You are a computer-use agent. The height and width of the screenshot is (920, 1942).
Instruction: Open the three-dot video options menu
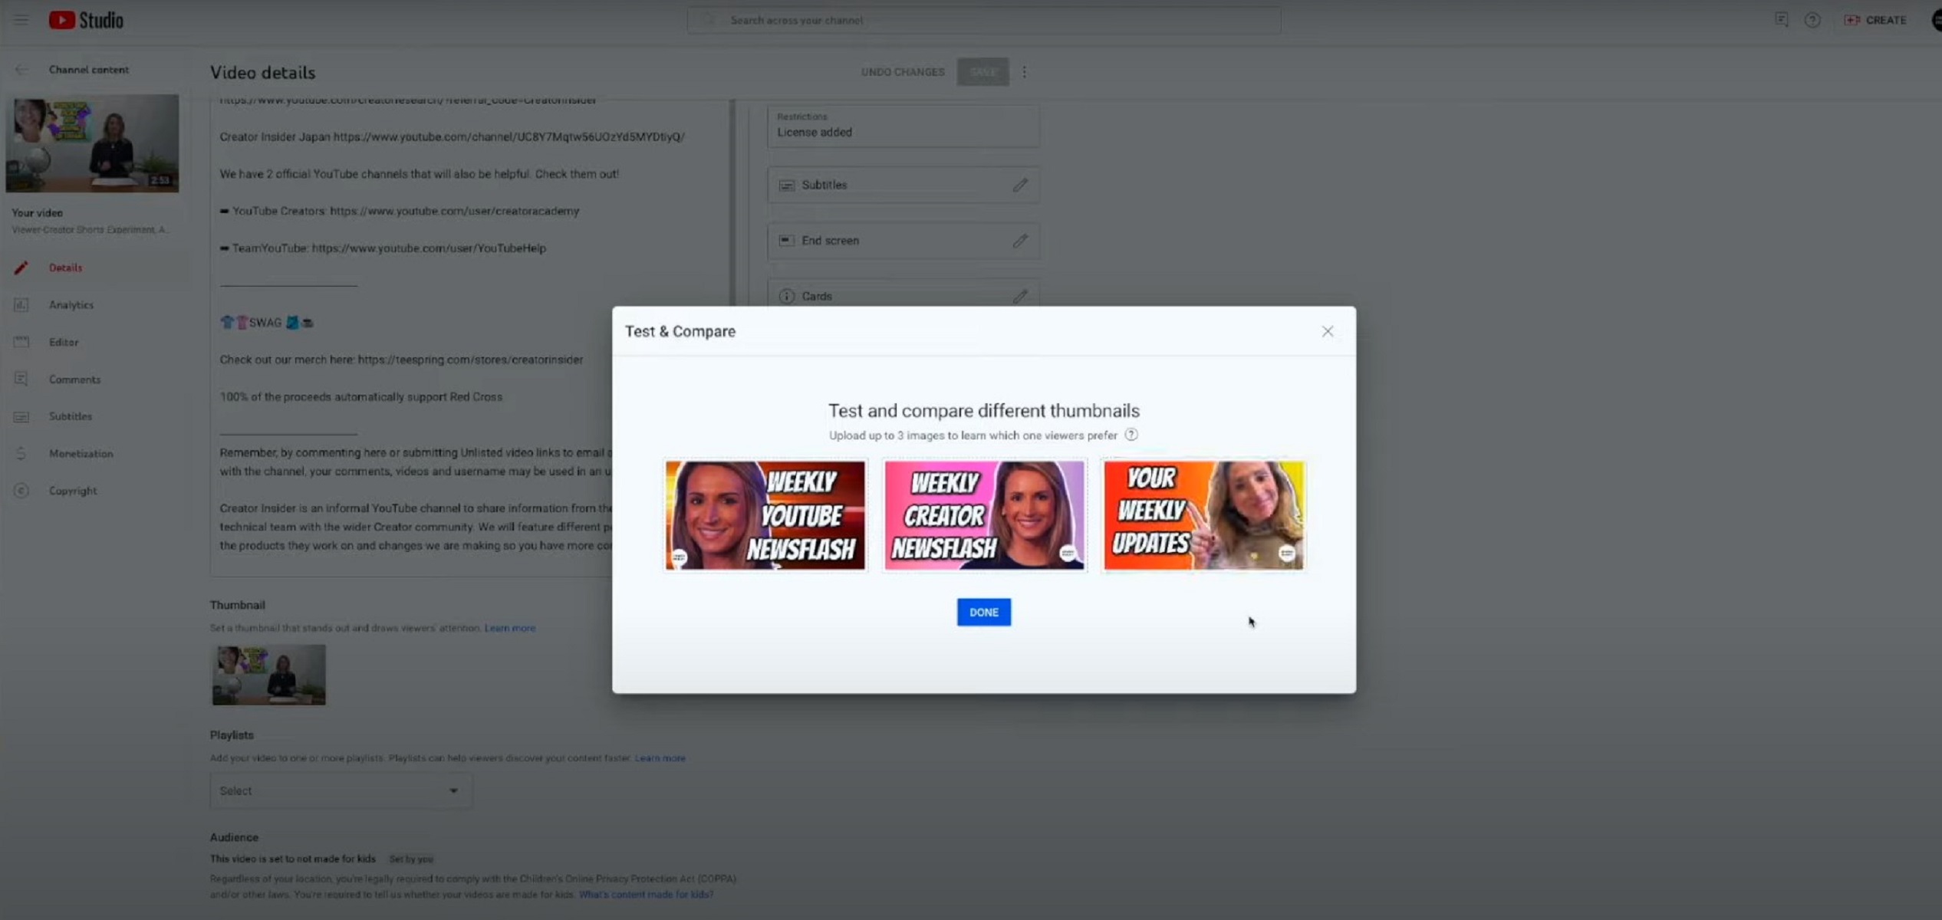(1024, 72)
